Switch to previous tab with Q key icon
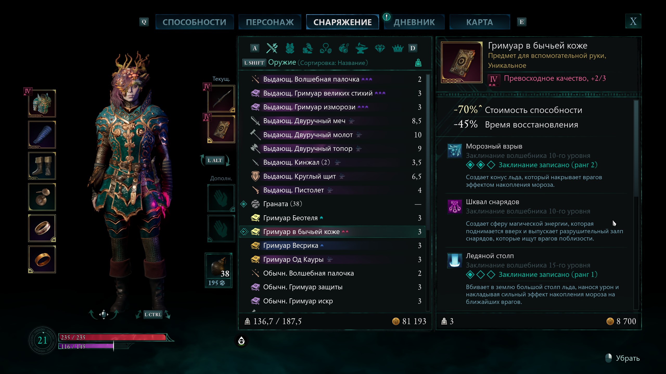This screenshot has width=666, height=374. (x=144, y=22)
